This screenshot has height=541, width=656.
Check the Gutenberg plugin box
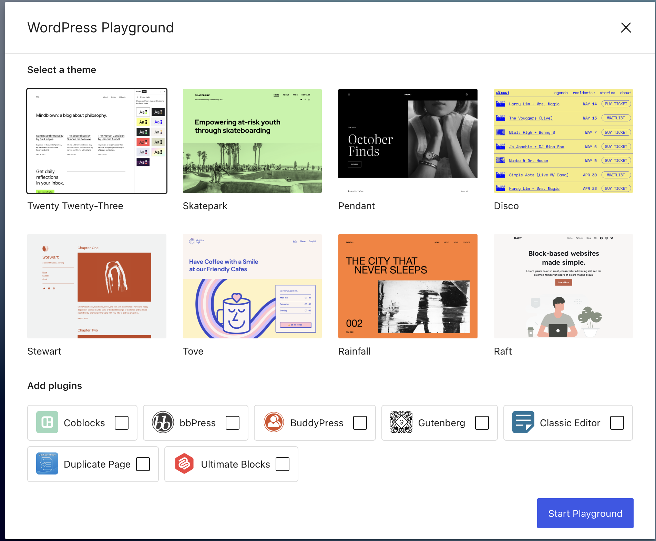click(x=482, y=423)
